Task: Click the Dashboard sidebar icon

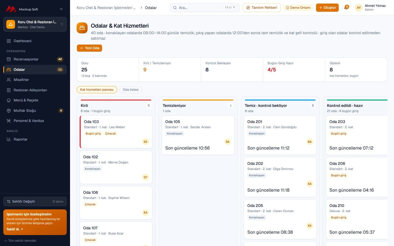Action: [9, 41]
